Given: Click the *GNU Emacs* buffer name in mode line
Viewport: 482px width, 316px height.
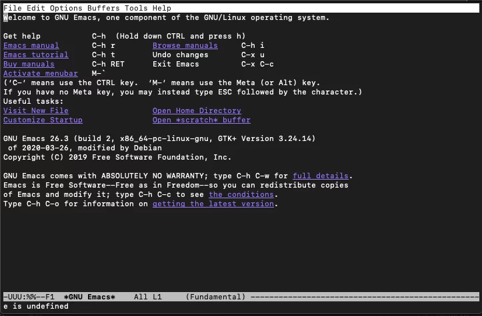Looking at the screenshot, I should (89, 297).
